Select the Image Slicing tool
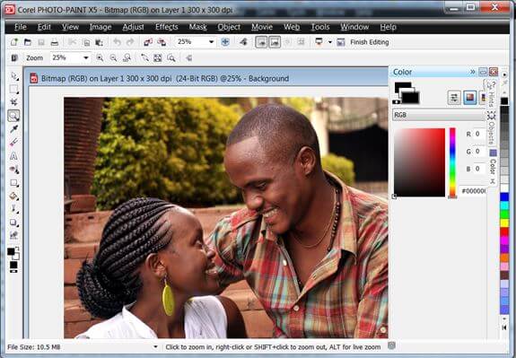This screenshot has height=358, width=516. coord(13,235)
